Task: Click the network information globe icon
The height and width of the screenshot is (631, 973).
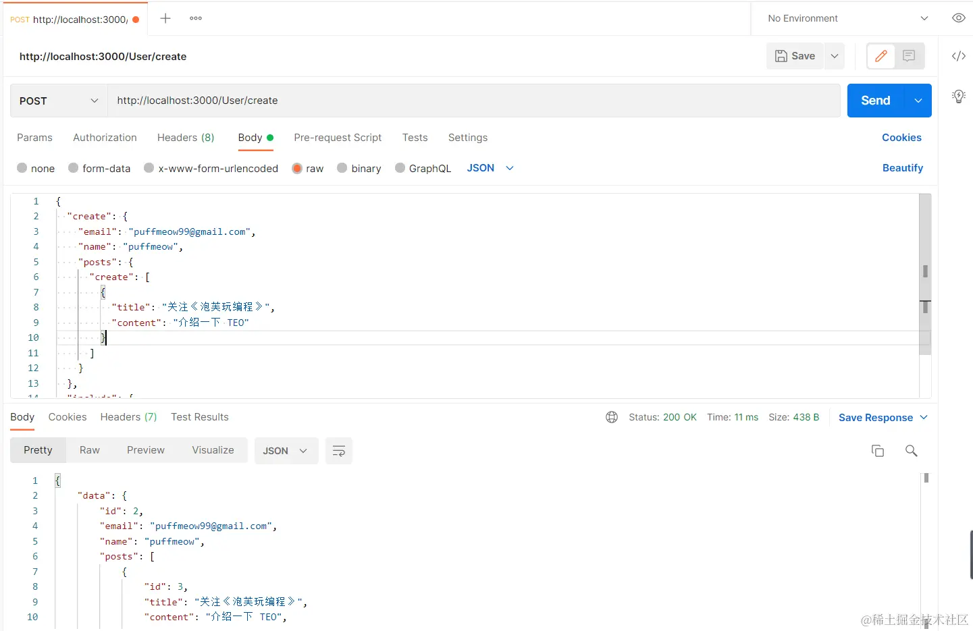Action: tap(611, 417)
